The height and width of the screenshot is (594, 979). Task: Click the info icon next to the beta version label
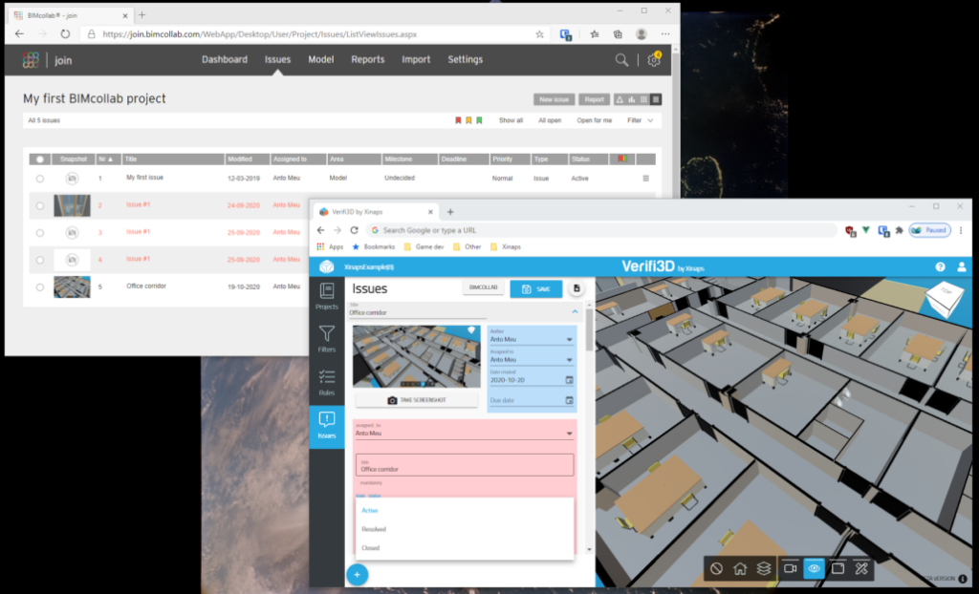(x=963, y=579)
